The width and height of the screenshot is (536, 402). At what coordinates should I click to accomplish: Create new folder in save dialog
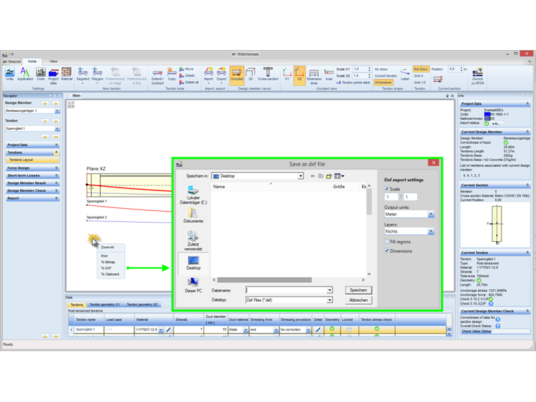pyautogui.click(x=329, y=176)
